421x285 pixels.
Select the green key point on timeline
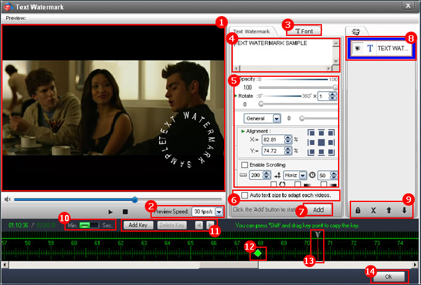coord(258,253)
